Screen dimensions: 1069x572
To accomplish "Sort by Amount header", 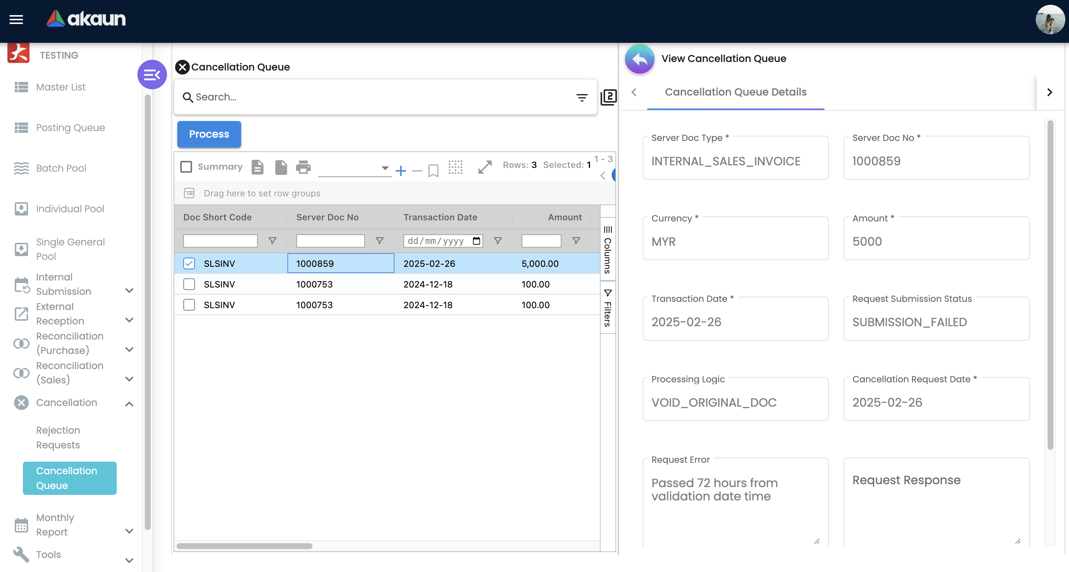I will click(x=565, y=217).
